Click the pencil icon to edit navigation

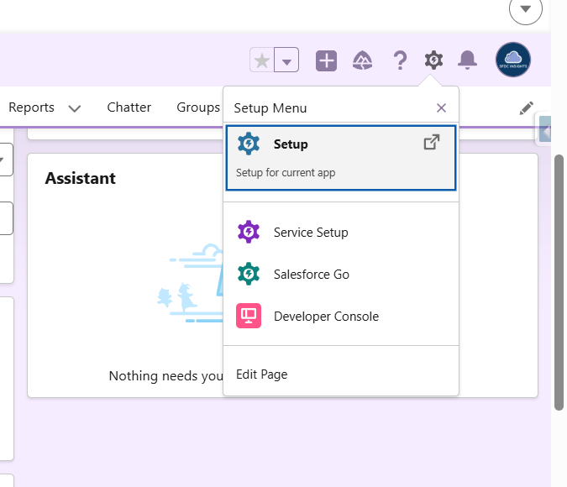pos(526,107)
